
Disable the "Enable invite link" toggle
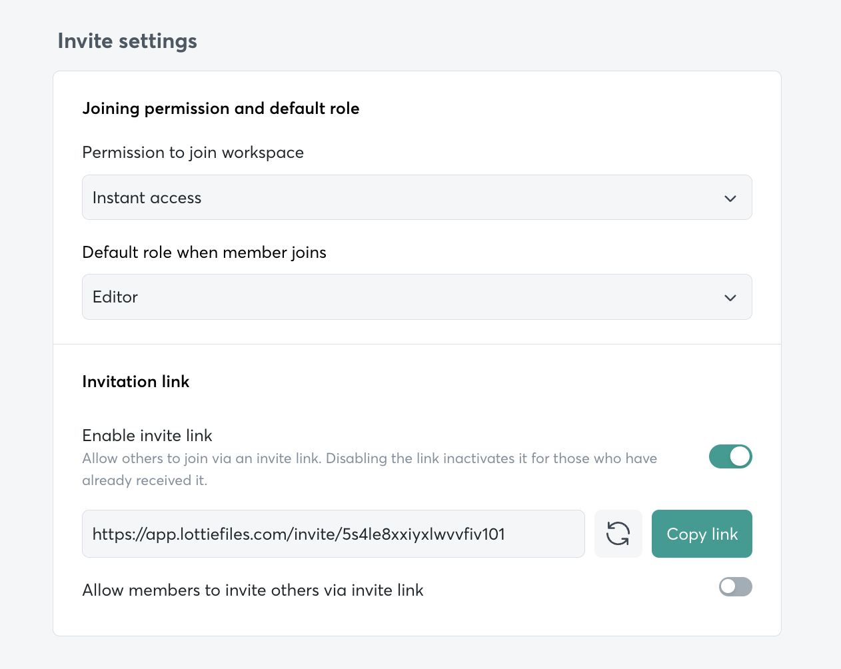[730, 456]
